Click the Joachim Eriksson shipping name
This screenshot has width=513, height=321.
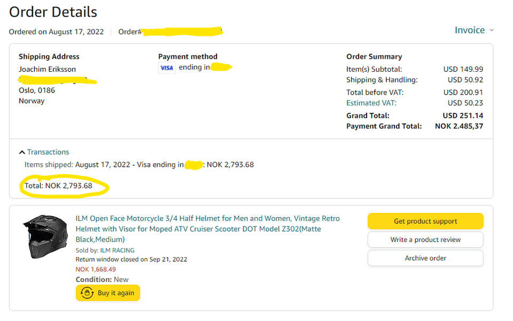pos(47,69)
